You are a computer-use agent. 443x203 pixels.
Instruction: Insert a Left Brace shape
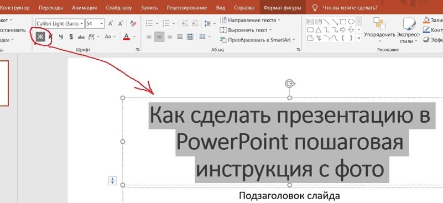343,38
